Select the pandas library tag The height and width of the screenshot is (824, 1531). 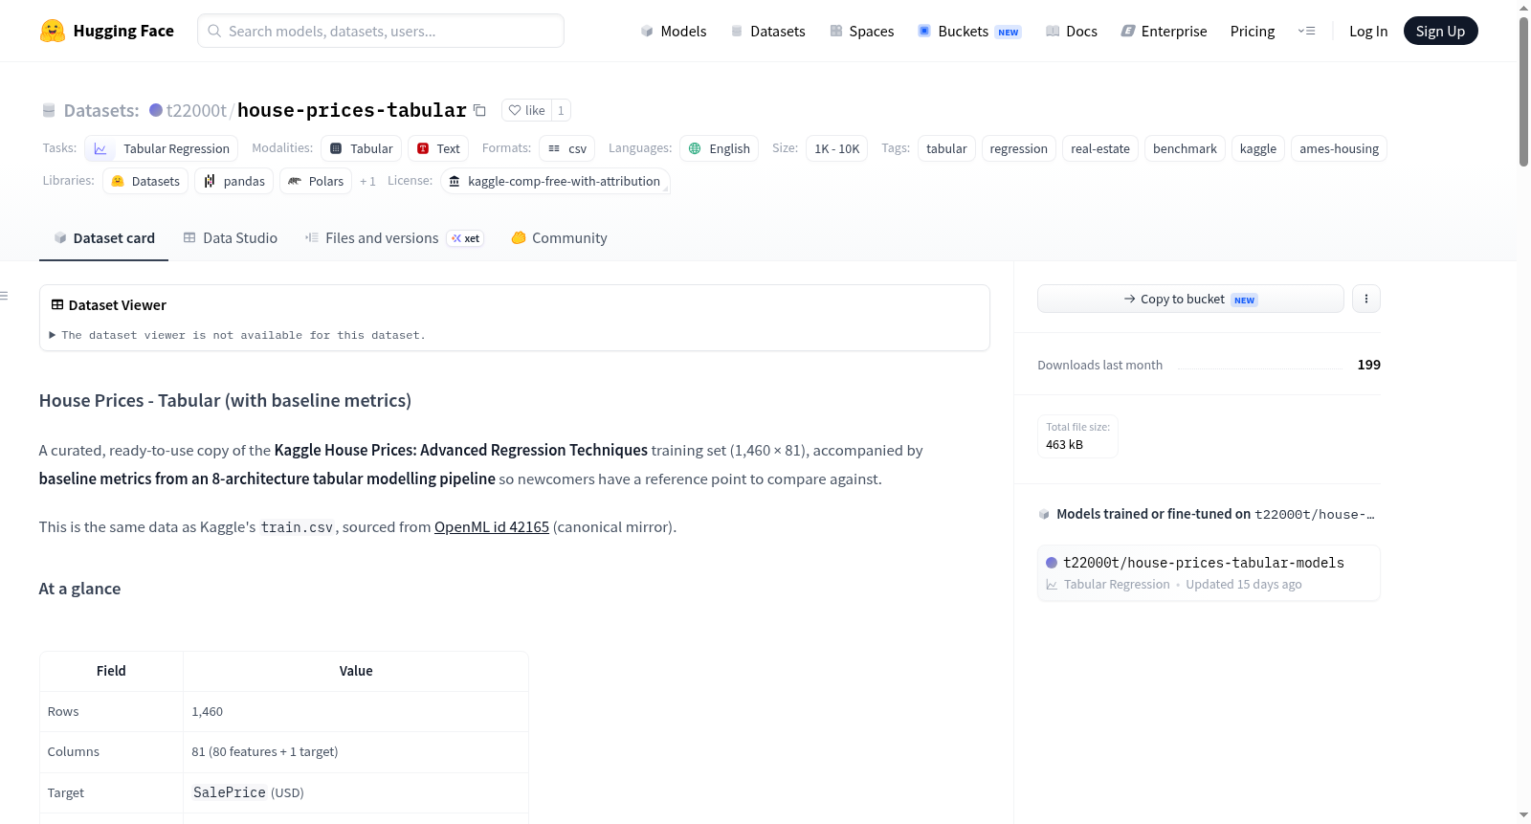(x=234, y=181)
